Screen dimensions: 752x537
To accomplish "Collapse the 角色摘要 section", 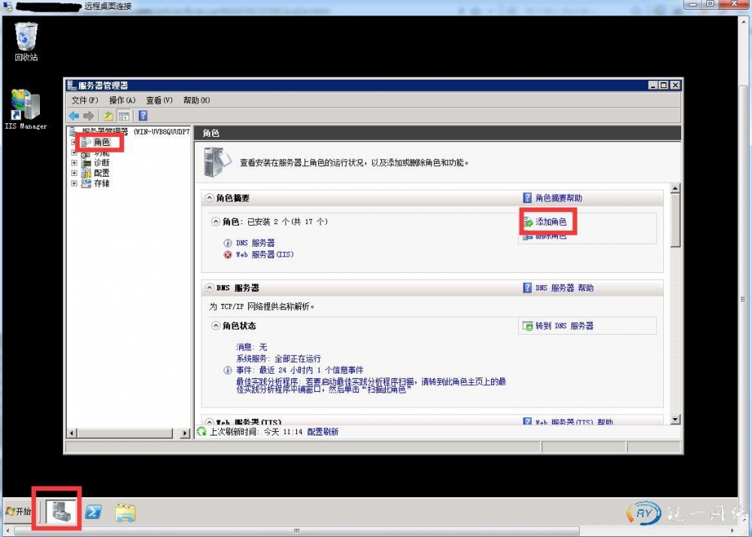I will pyautogui.click(x=209, y=199).
